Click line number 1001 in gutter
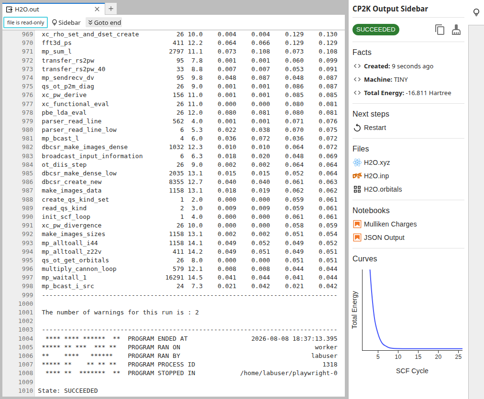 point(26,313)
